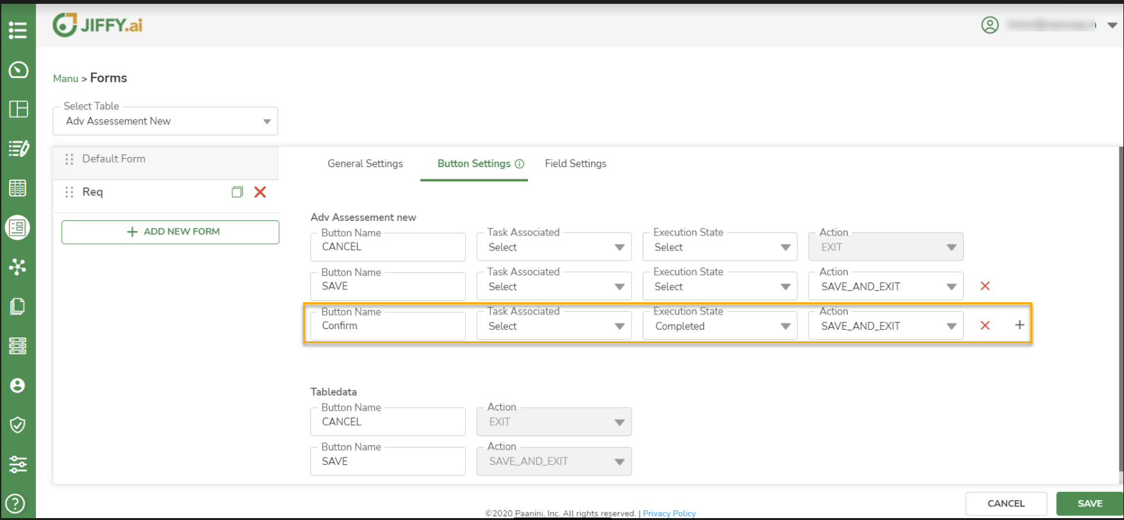
Task: Edit the Confirm Button Name field
Action: [388, 326]
